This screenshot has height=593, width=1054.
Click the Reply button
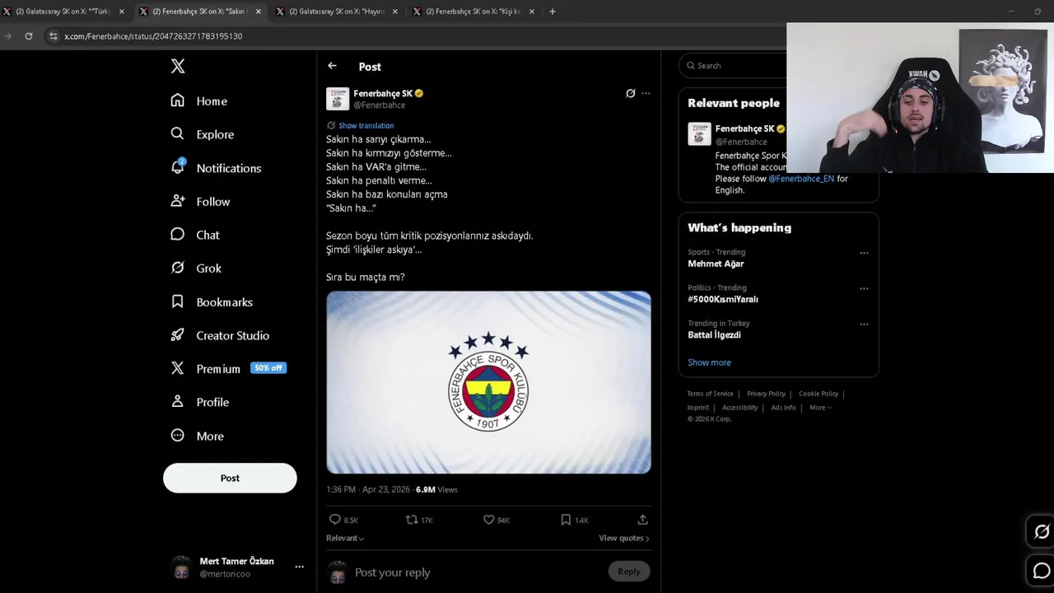tap(628, 572)
